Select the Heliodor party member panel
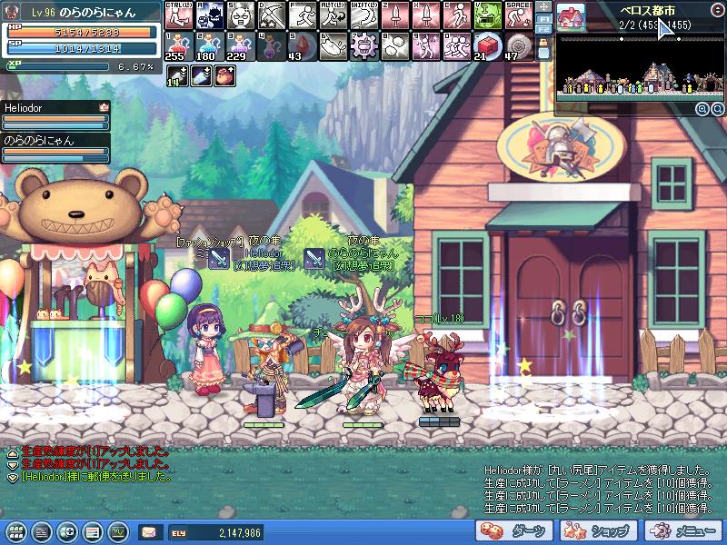The image size is (727, 545). click(55, 116)
